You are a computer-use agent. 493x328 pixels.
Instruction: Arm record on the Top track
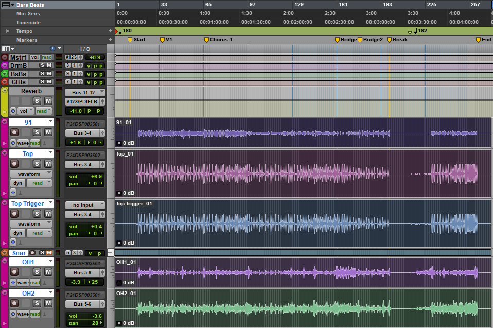pyautogui.click(x=14, y=164)
